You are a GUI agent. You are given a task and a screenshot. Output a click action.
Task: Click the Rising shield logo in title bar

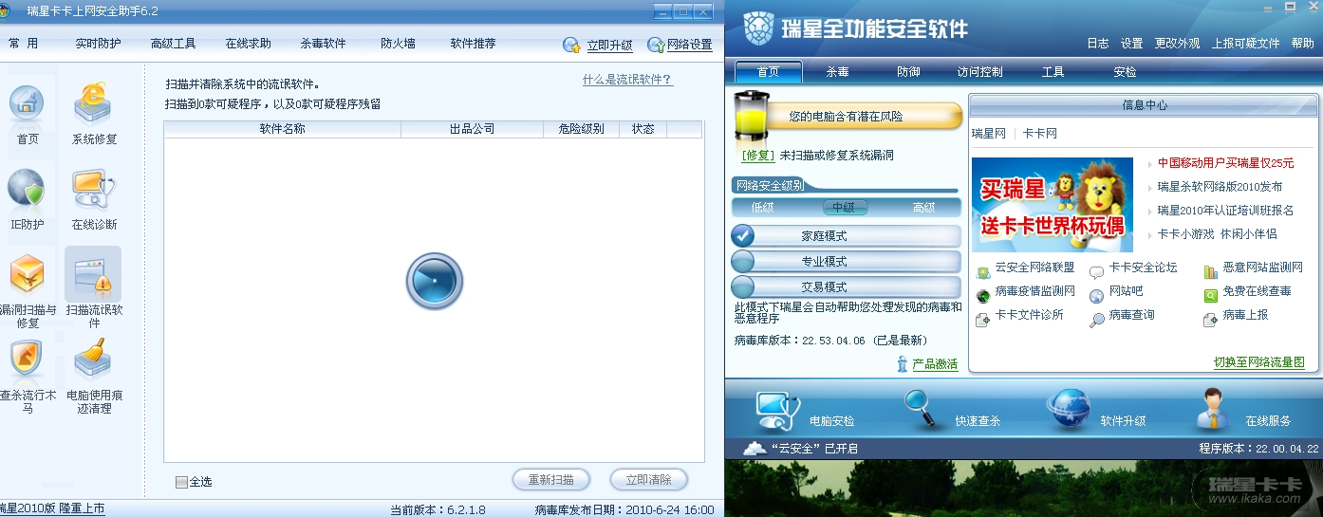point(757,28)
